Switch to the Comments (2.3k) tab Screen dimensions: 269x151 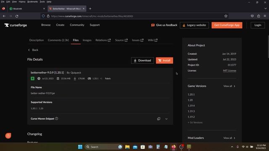click(x=58, y=40)
